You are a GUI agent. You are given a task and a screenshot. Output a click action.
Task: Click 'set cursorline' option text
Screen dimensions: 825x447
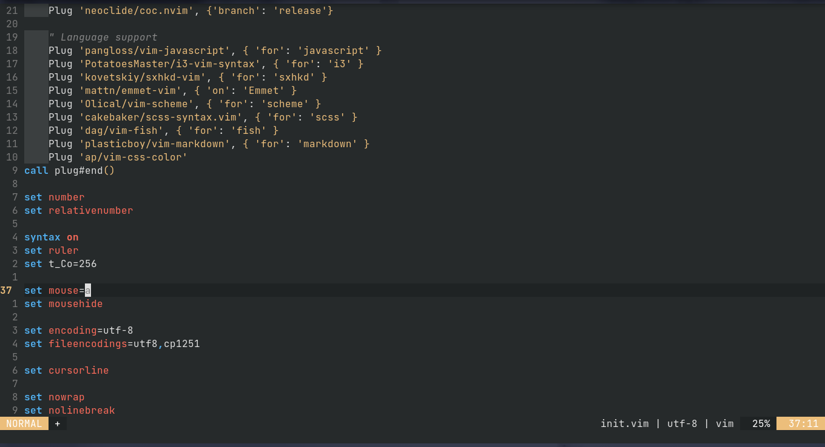click(78, 371)
